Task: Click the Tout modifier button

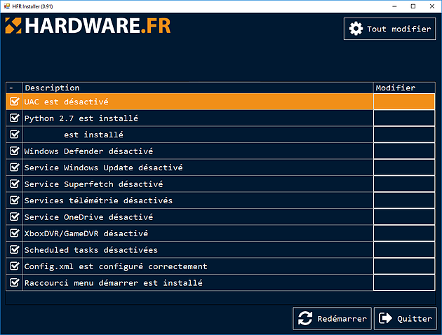Action: click(x=389, y=29)
